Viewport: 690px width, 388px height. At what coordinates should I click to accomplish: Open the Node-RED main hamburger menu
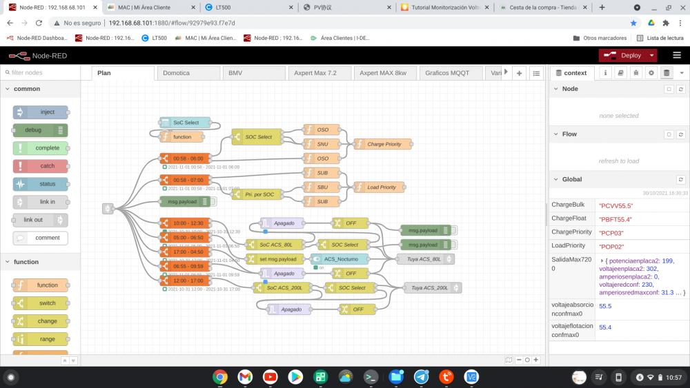point(677,55)
